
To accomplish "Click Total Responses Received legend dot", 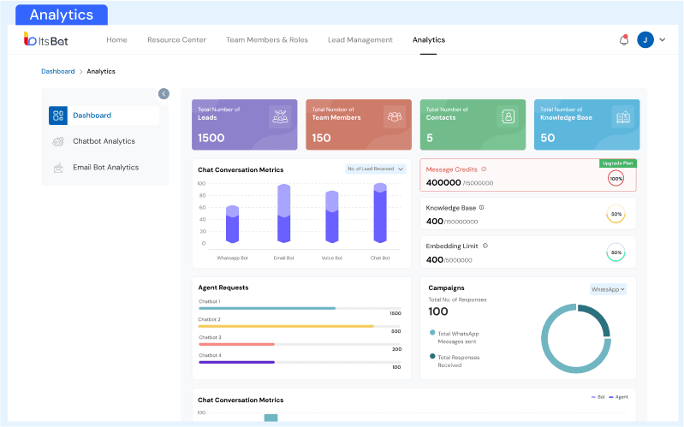I will point(432,356).
